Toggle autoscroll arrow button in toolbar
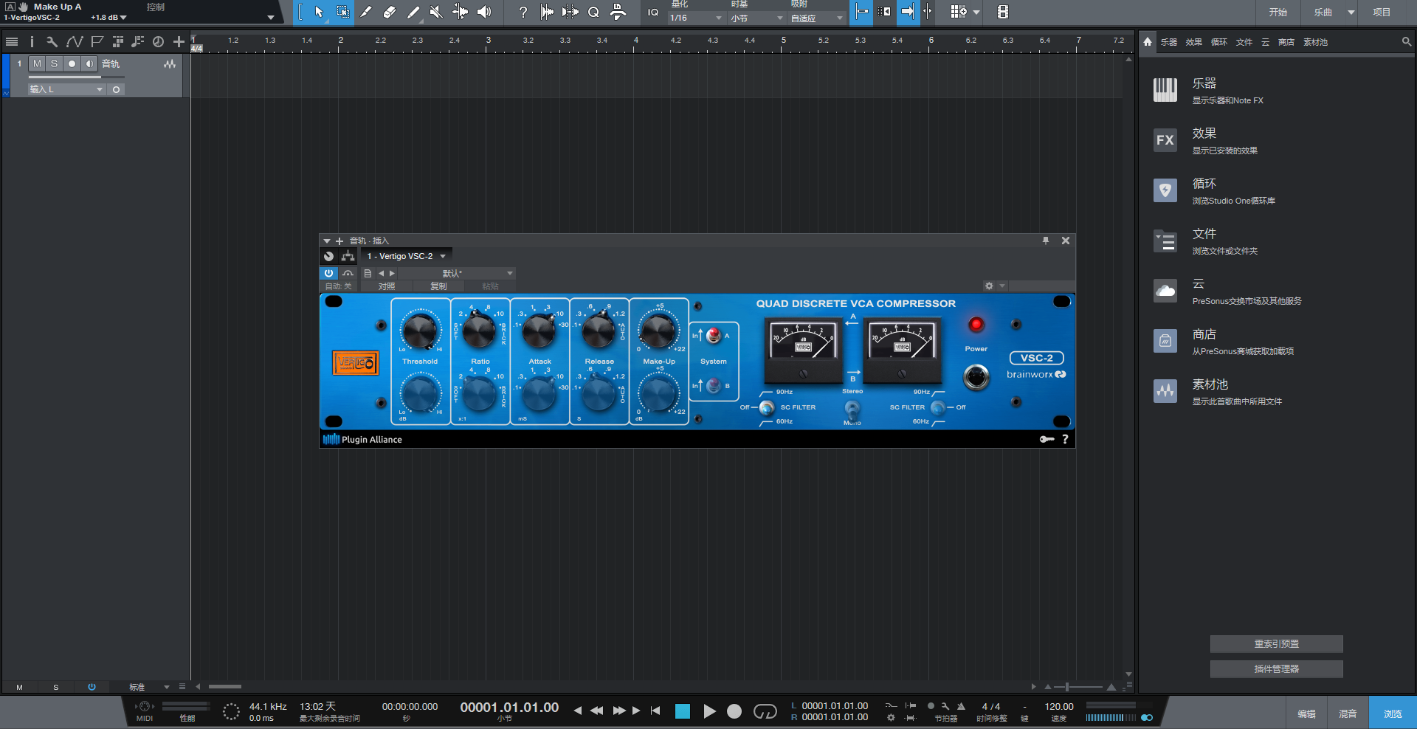The image size is (1417, 729). click(908, 12)
